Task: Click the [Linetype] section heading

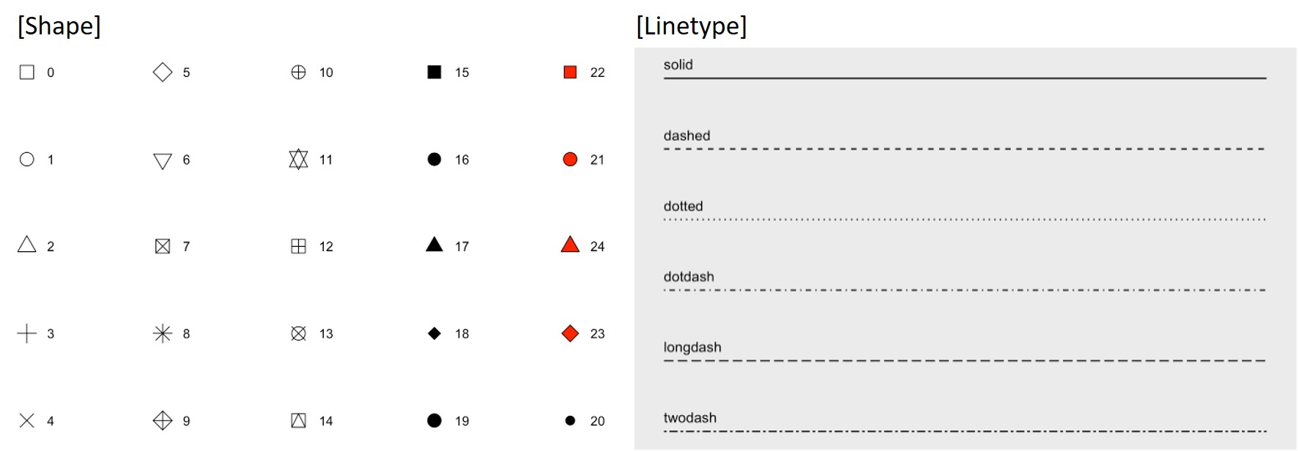Action: click(692, 26)
